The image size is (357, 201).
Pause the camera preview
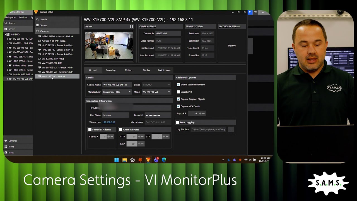pos(131,27)
